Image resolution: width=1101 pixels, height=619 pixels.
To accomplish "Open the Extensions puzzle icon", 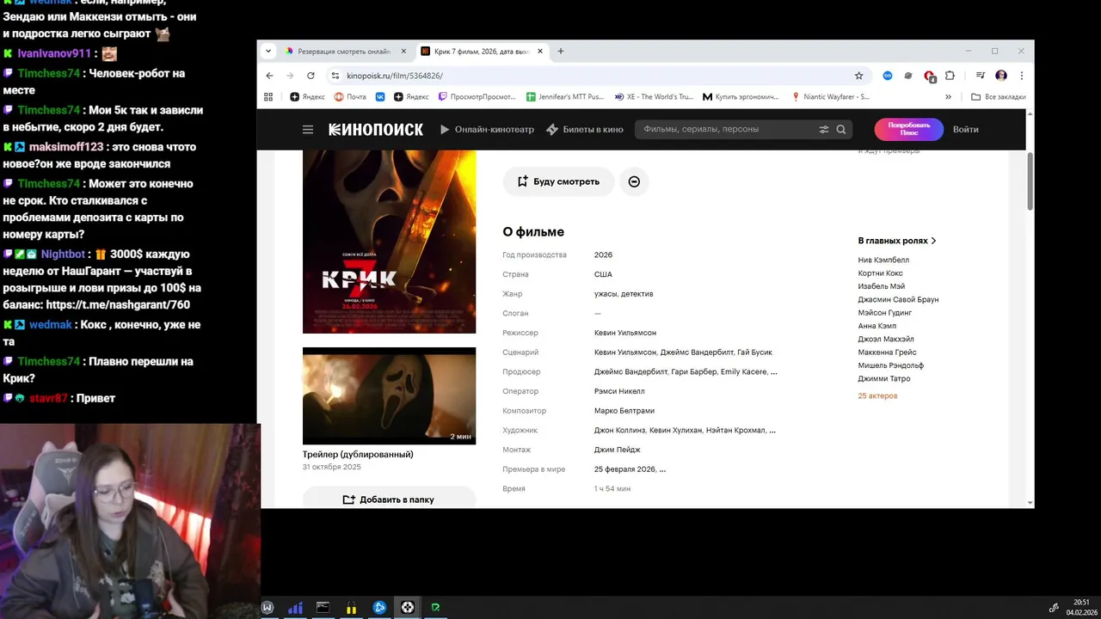I will pyautogui.click(x=950, y=76).
